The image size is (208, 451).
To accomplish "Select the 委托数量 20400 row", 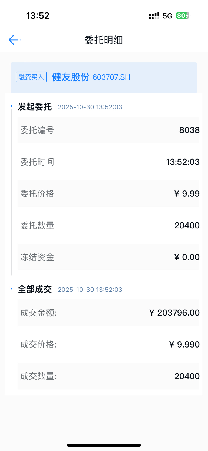I will click(x=108, y=225).
